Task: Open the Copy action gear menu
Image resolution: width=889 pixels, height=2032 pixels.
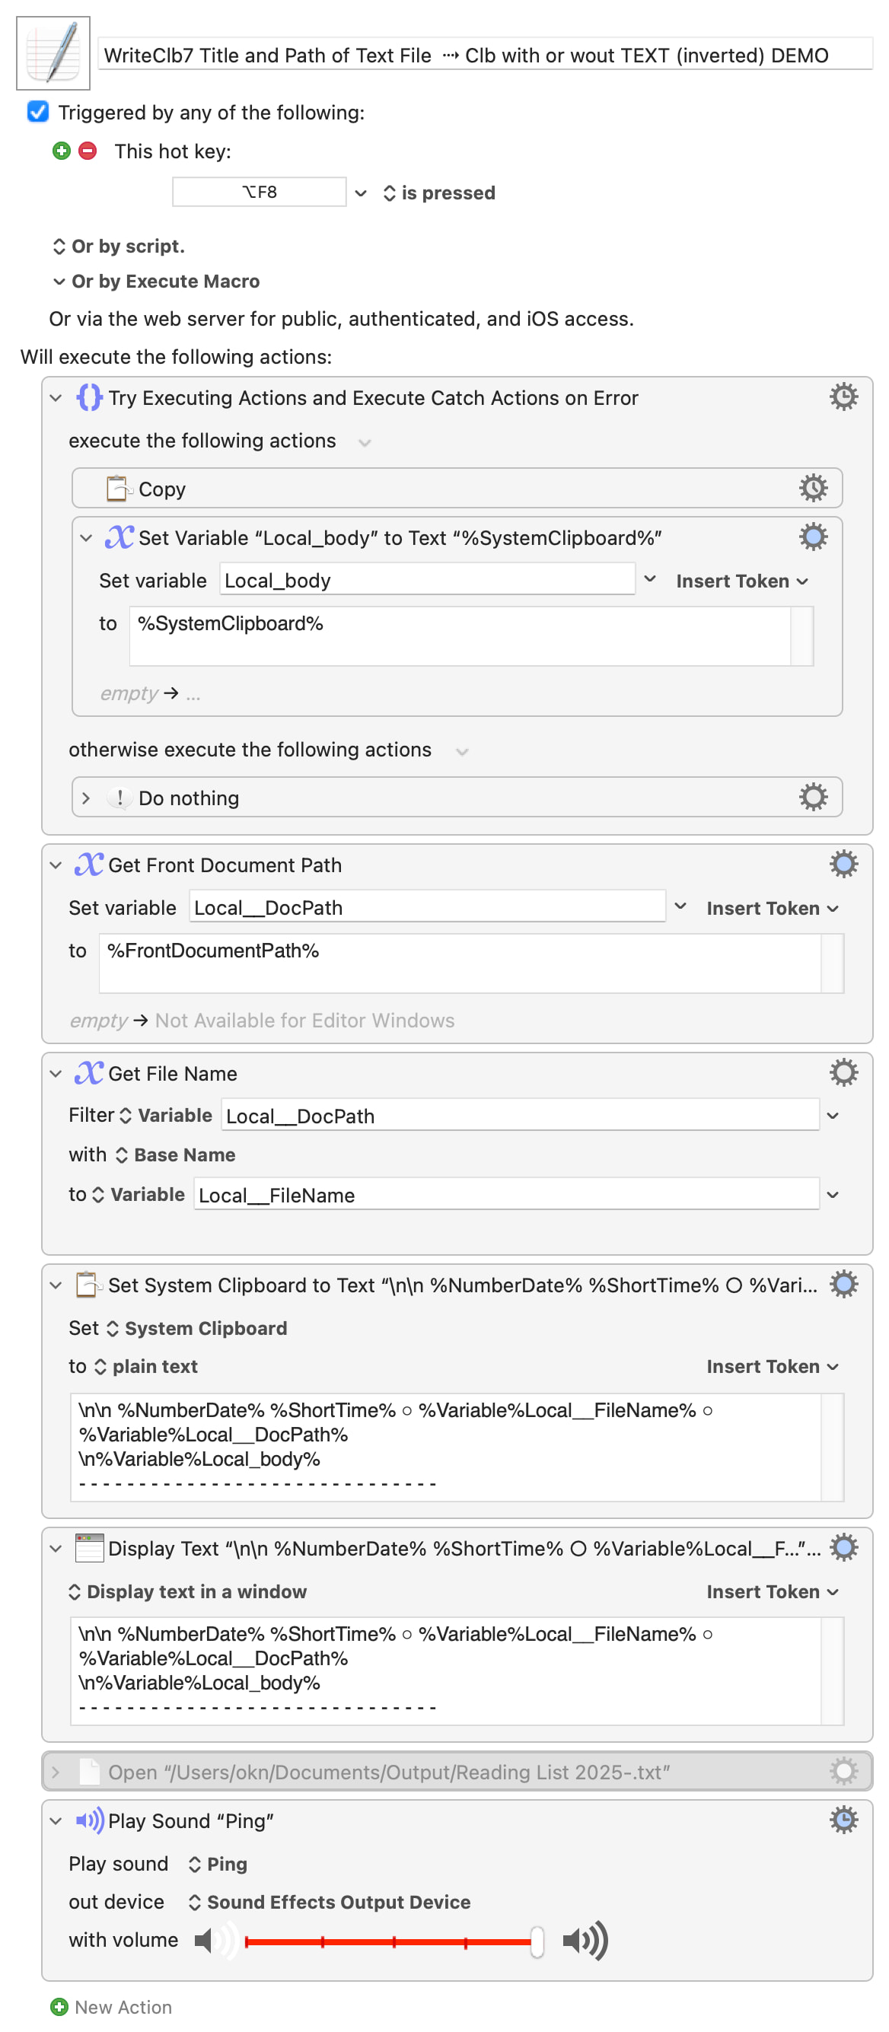Action: click(812, 489)
